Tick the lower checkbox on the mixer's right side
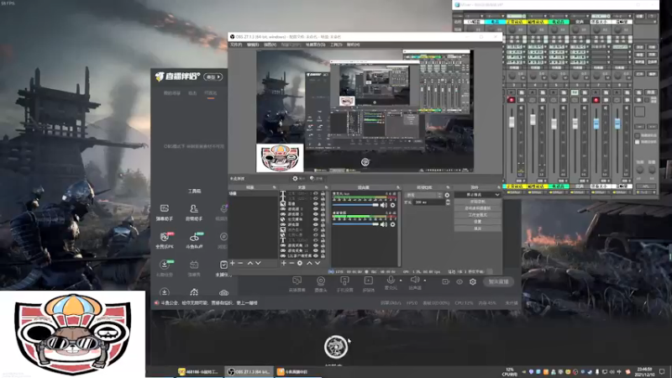 (x=638, y=142)
